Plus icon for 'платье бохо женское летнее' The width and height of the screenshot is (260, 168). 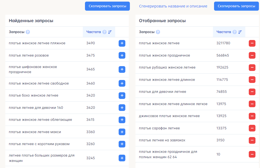(x=122, y=95)
